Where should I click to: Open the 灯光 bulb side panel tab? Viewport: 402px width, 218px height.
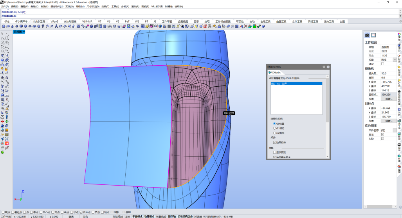tap(399, 83)
